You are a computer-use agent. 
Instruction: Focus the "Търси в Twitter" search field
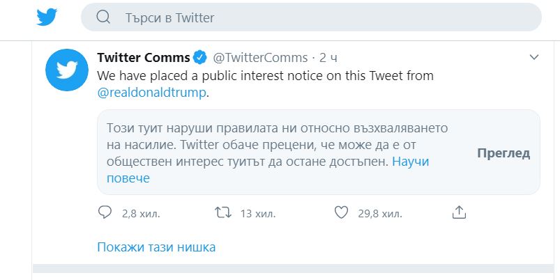pyautogui.click(x=311, y=17)
